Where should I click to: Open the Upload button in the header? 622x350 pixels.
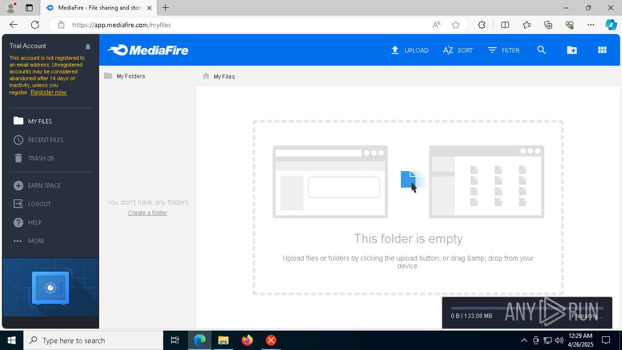410,50
